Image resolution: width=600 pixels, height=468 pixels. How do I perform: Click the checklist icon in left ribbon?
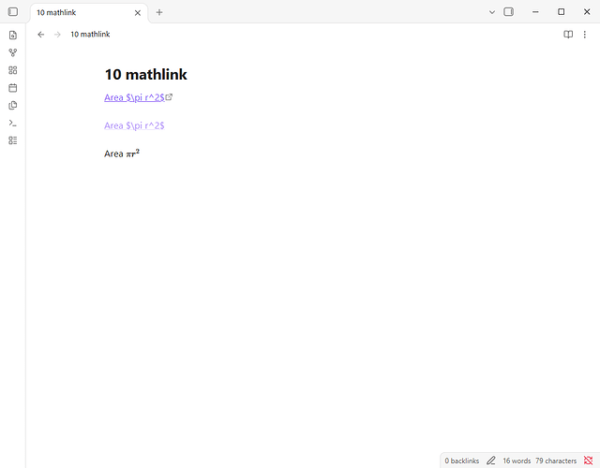click(x=13, y=140)
